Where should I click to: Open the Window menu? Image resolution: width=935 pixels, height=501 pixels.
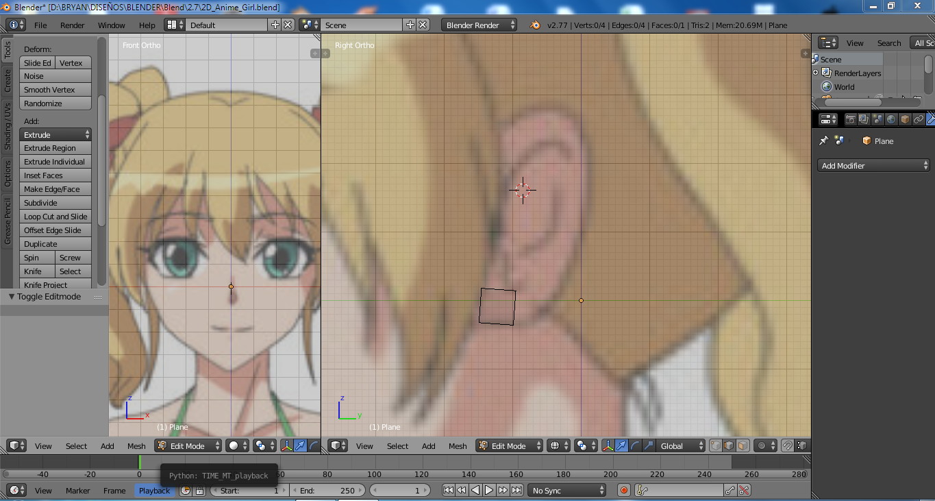click(x=112, y=25)
